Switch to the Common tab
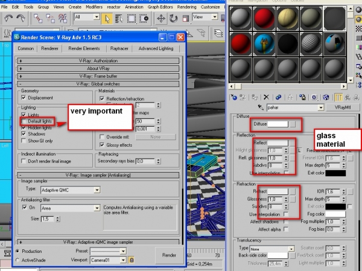This screenshot has height=271, width=362. click(x=26, y=48)
